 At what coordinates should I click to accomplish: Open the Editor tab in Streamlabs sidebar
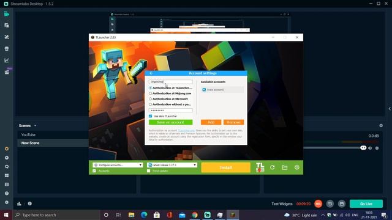point(7,14)
